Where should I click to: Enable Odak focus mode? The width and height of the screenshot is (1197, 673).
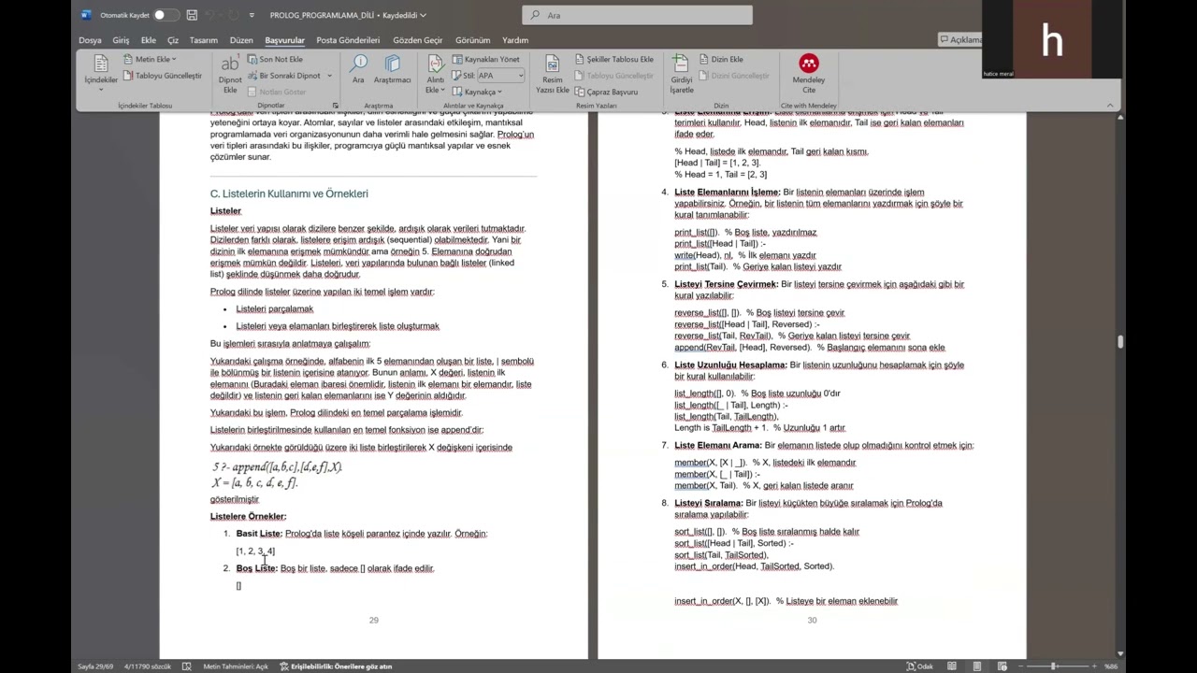[x=920, y=666]
